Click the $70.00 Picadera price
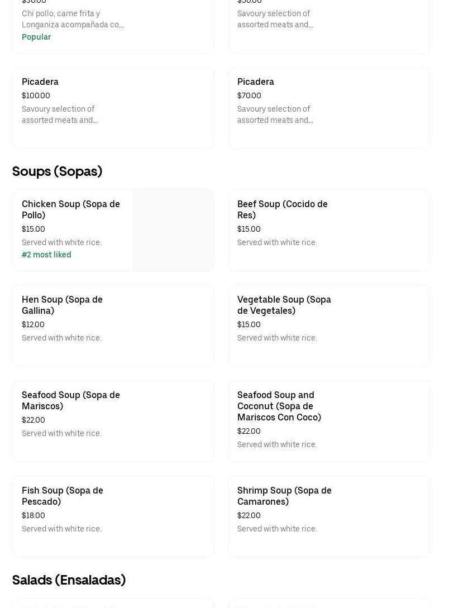The width and height of the screenshot is (449, 608). [x=249, y=95]
